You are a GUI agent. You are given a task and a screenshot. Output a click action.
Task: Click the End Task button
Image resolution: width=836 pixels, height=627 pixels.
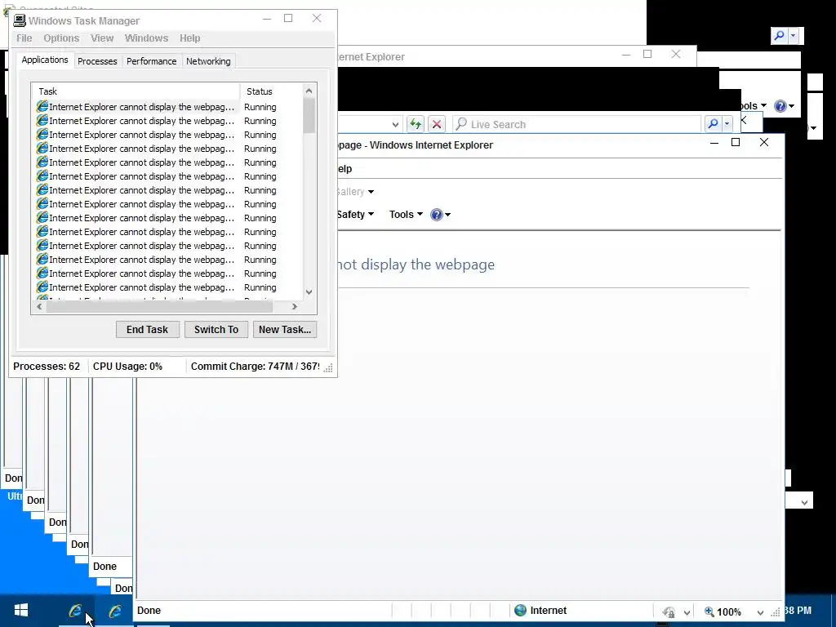pyautogui.click(x=147, y=330)
